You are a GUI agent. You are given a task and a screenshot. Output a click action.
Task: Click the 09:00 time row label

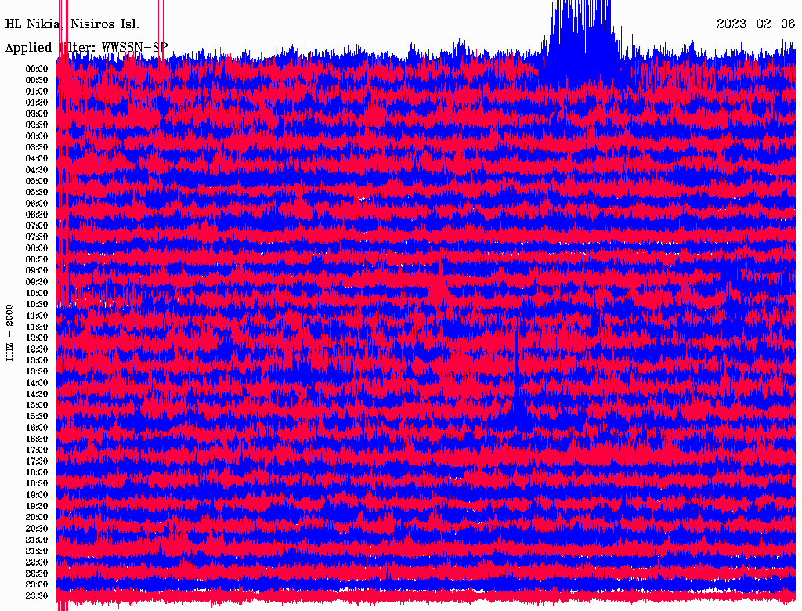(37, 271)
